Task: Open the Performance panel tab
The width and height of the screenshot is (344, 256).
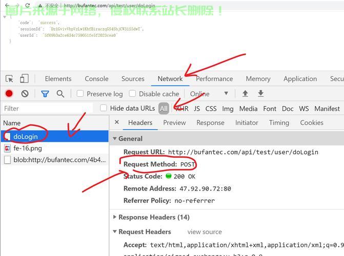Action: pyautogui.click(x=214, y=79)
